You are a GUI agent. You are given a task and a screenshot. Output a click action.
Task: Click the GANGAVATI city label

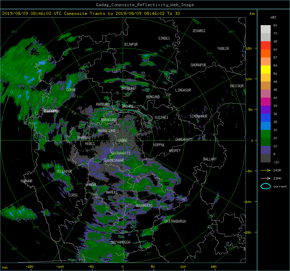[x=184, y=140]
